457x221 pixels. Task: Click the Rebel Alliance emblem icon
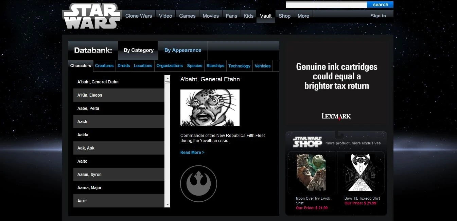pos(198,184)
